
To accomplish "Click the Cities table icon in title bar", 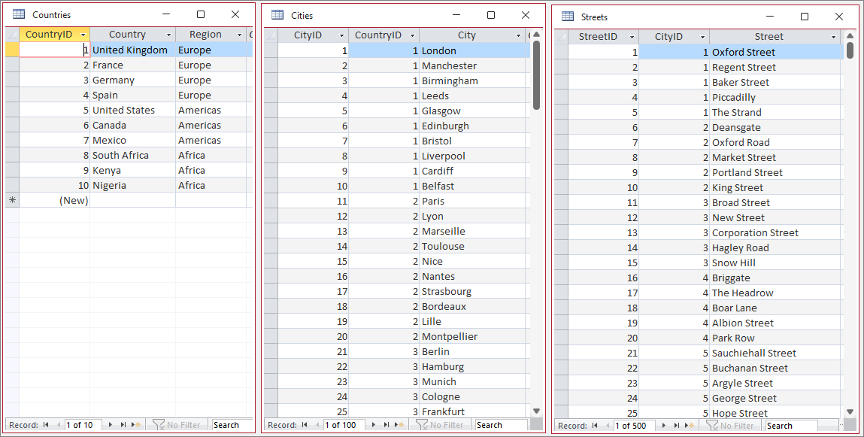I will click(277, 15).
